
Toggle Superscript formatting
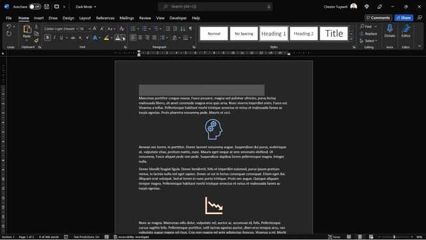(x=87, y=38)
